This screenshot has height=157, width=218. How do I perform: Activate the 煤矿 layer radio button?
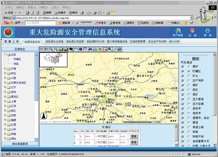point(189,85)
